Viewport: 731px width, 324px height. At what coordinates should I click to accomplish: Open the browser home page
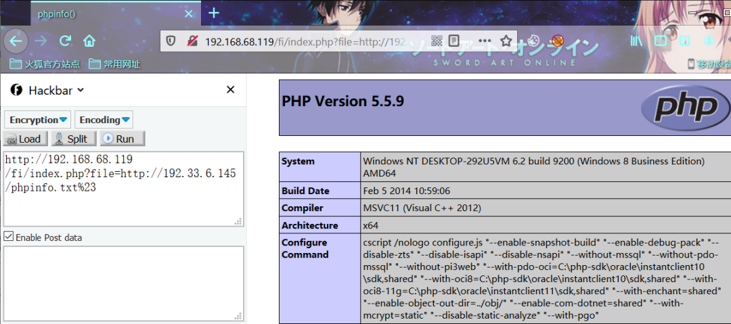[x=89, y=41]
